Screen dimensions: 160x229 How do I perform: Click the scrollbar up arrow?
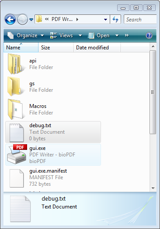point(153,46)
